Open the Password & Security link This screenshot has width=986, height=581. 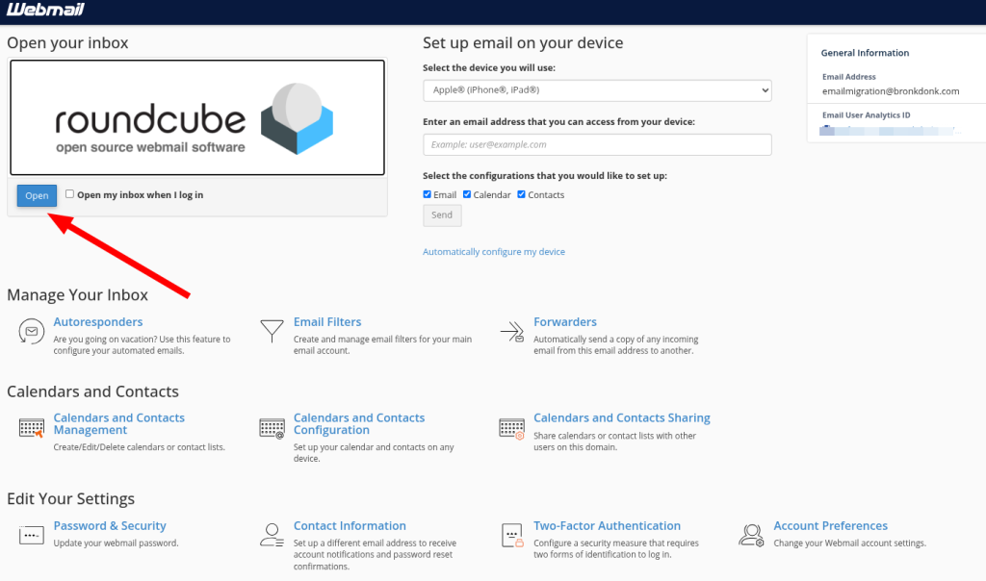(x=110, y=526)
